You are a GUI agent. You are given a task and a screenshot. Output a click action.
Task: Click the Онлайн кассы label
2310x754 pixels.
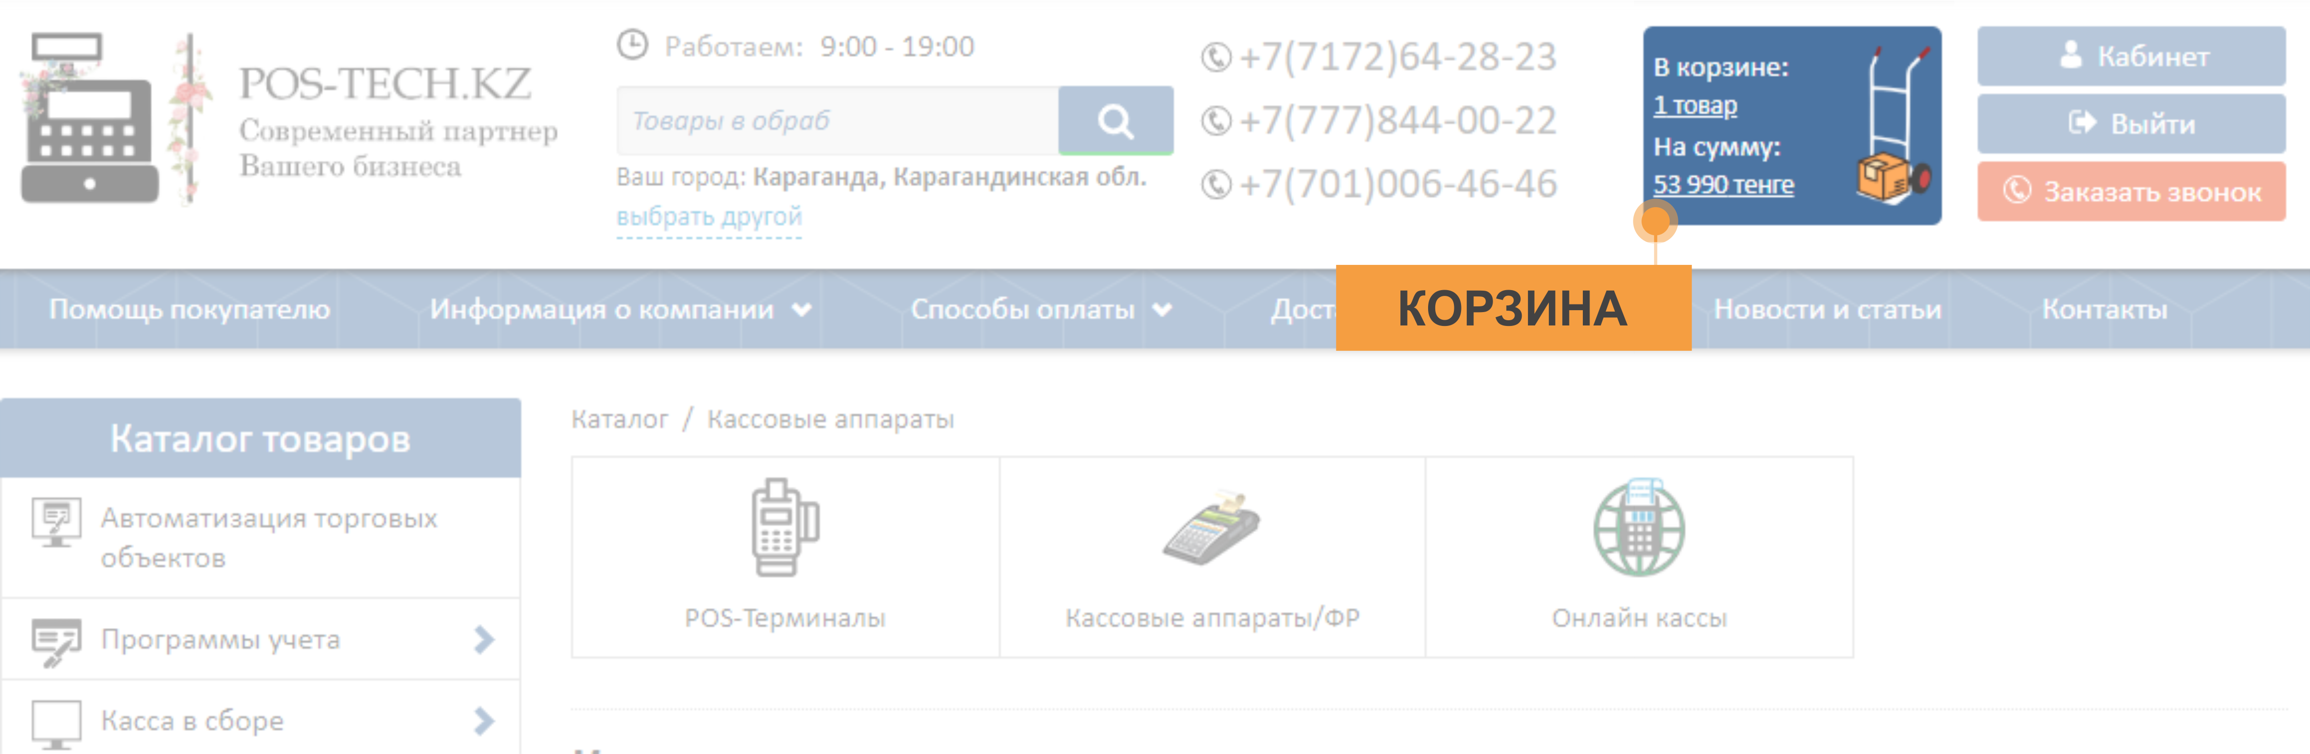click(x=1639, y=618)
